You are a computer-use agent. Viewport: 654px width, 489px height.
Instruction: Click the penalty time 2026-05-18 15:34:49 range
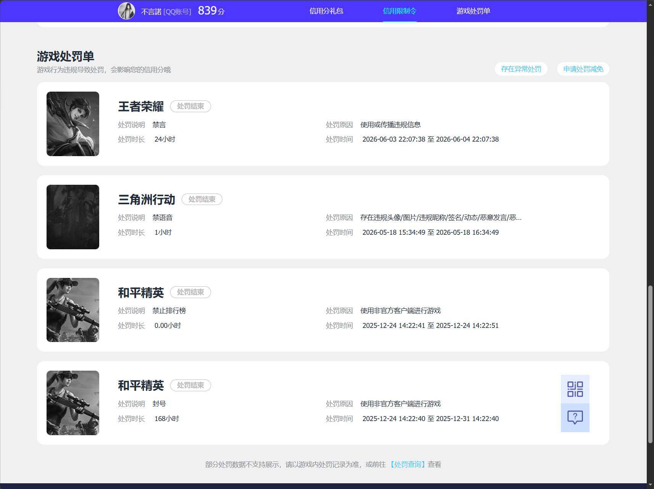click(x=430, y=232)
